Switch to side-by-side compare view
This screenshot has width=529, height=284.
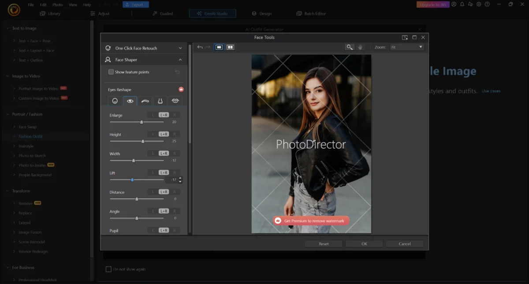(x=230, y=47)
